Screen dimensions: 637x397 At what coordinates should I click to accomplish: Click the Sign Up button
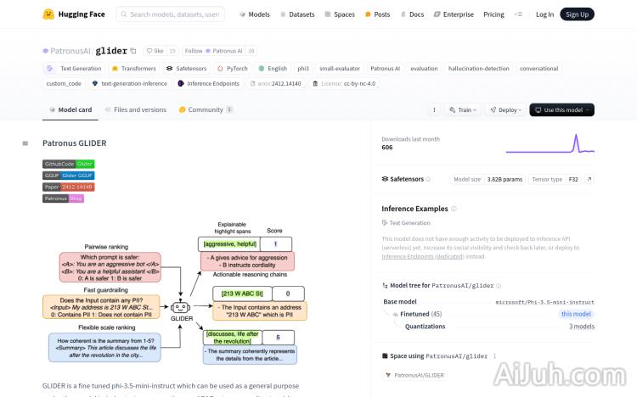(578, 14)
